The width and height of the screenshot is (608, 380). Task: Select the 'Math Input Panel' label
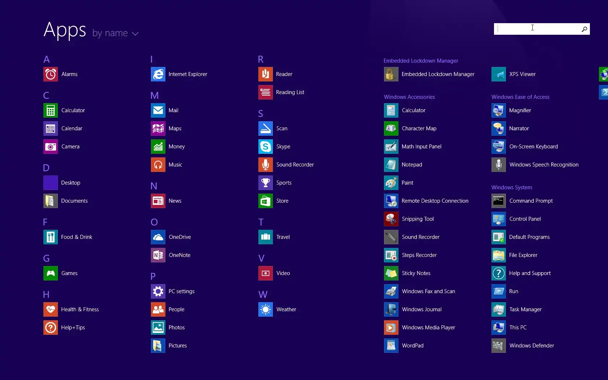coord(422,147)
